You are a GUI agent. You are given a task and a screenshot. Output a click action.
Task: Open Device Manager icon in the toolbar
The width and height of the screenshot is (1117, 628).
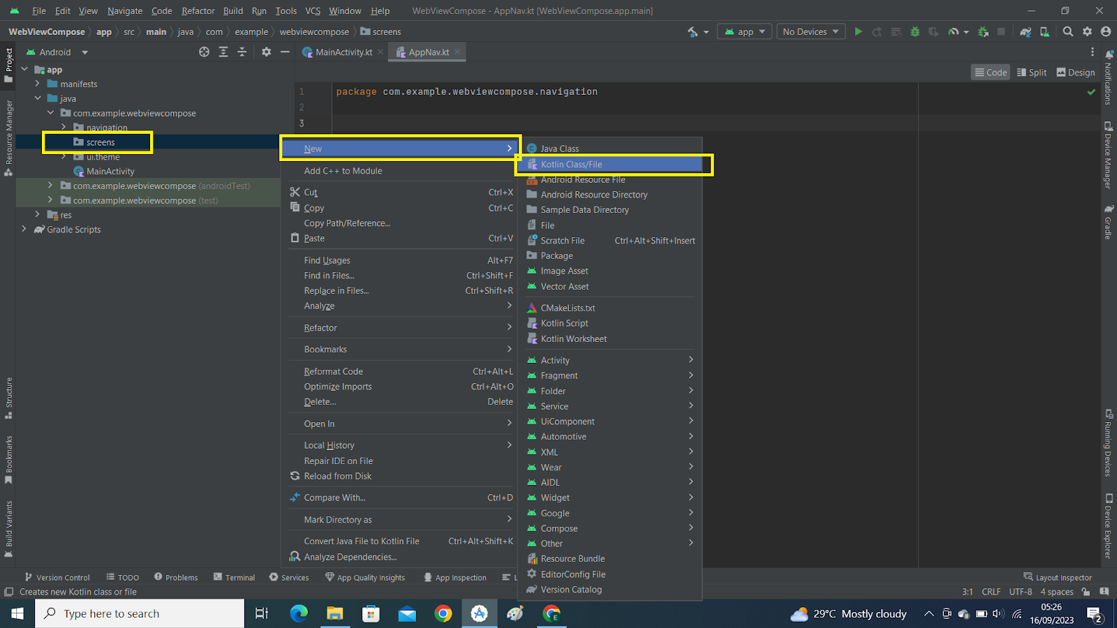(x=1044, y=31)
